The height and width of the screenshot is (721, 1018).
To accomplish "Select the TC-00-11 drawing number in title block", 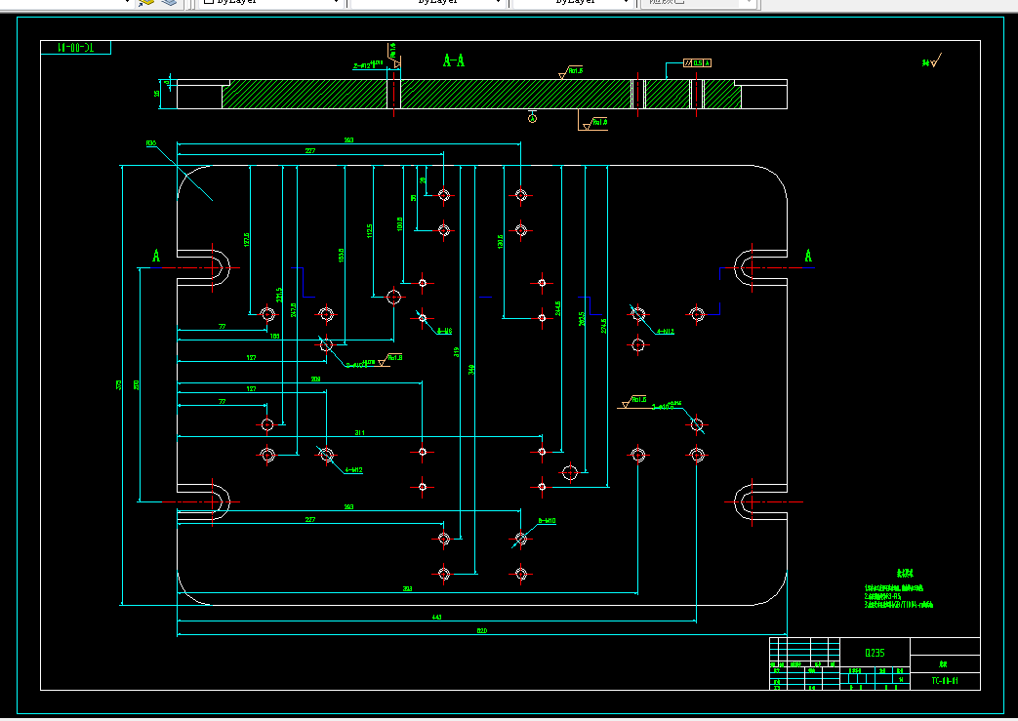I will coord(945,681).
